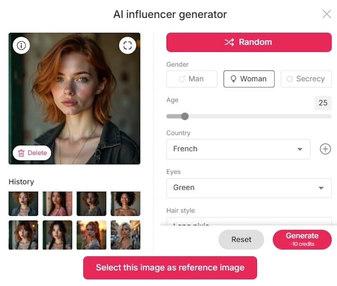Select the first redhead thumbnail in History

(x=23, y=203)
